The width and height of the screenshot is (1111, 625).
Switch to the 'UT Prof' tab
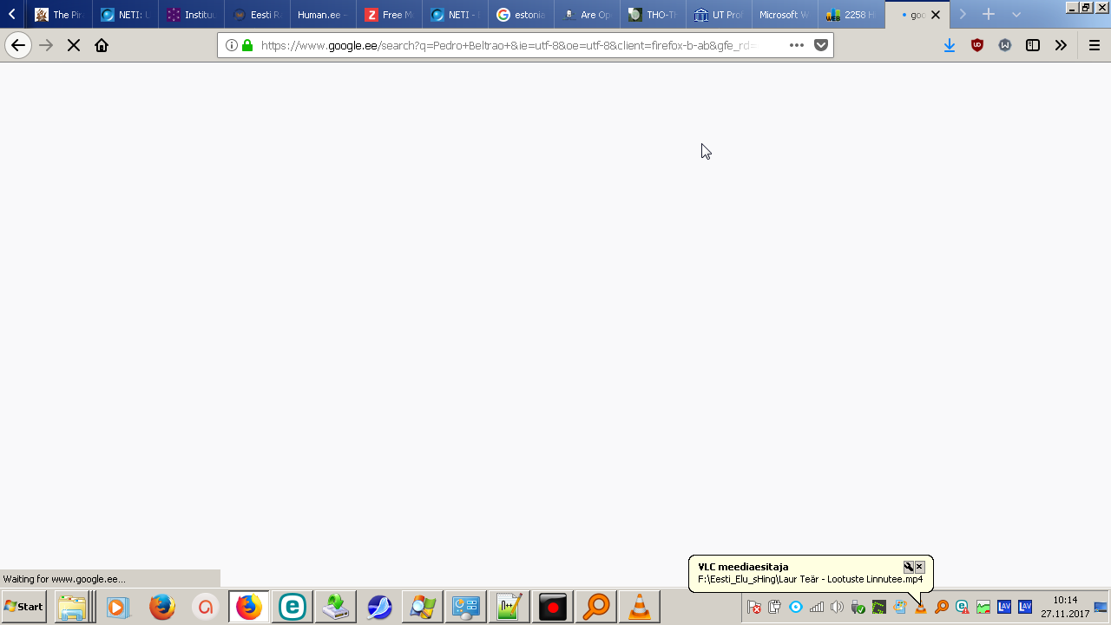(719, 15)
